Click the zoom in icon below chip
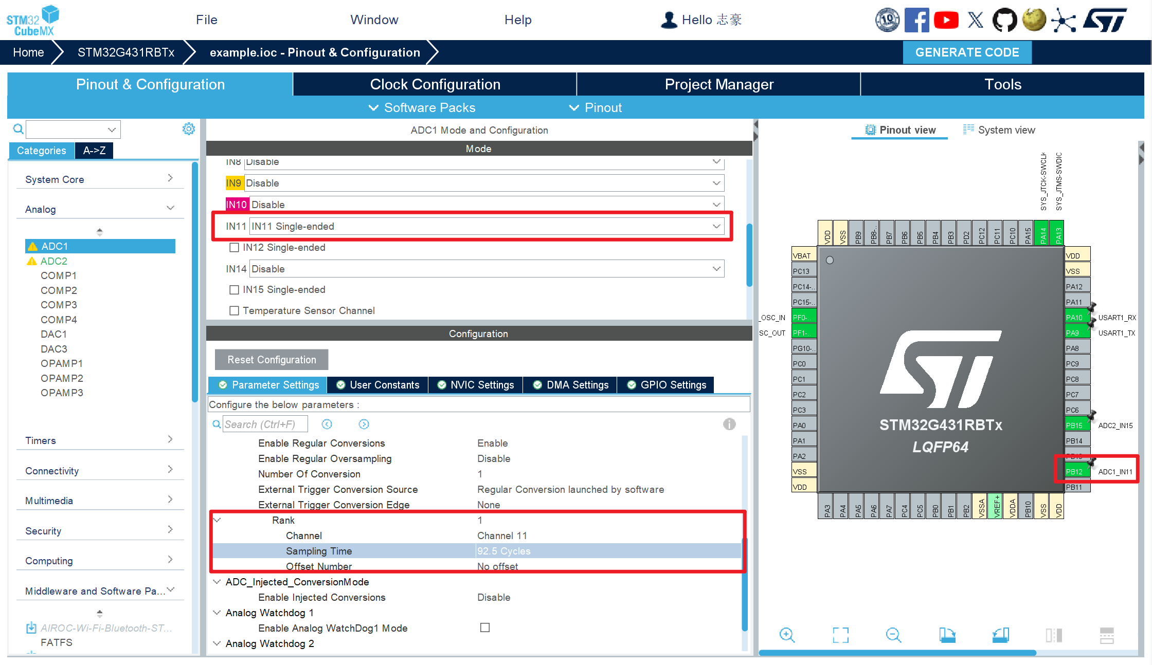 point(787,635)
